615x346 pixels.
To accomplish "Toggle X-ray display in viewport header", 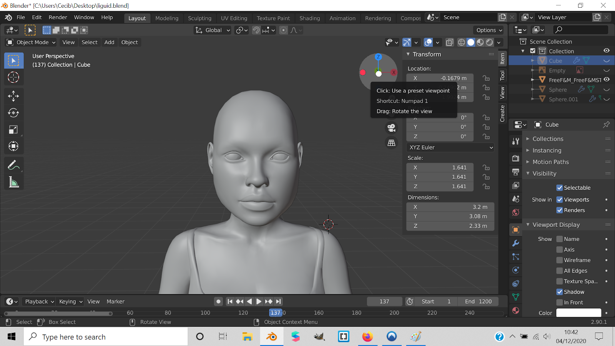I will coord(449,42).
